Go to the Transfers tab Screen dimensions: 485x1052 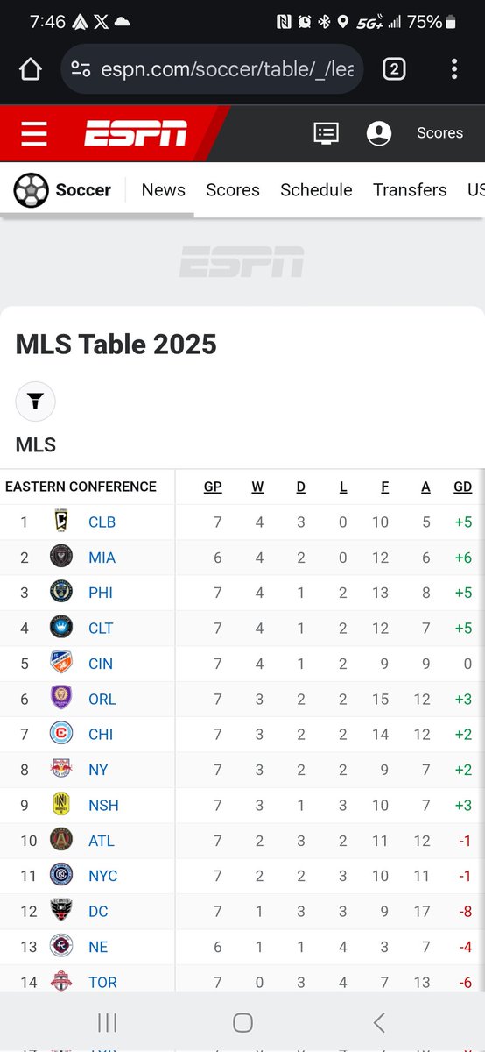[x=410, y=190]
